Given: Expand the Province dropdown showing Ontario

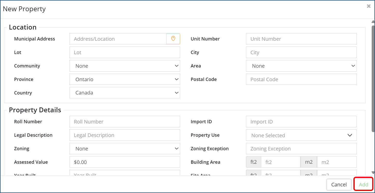Looking at the screenshot, I should point(124,79).
